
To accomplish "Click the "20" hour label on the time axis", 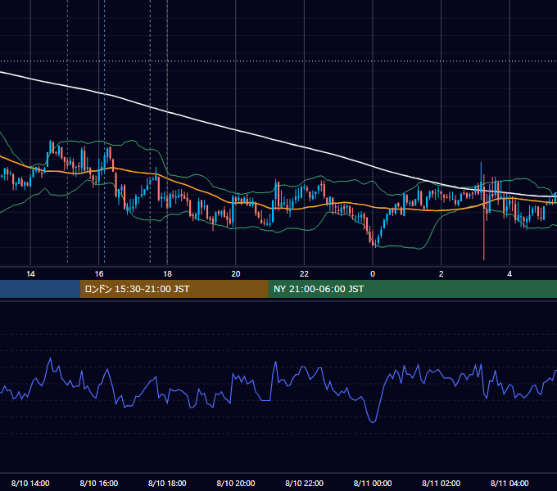I will (236, 274).
